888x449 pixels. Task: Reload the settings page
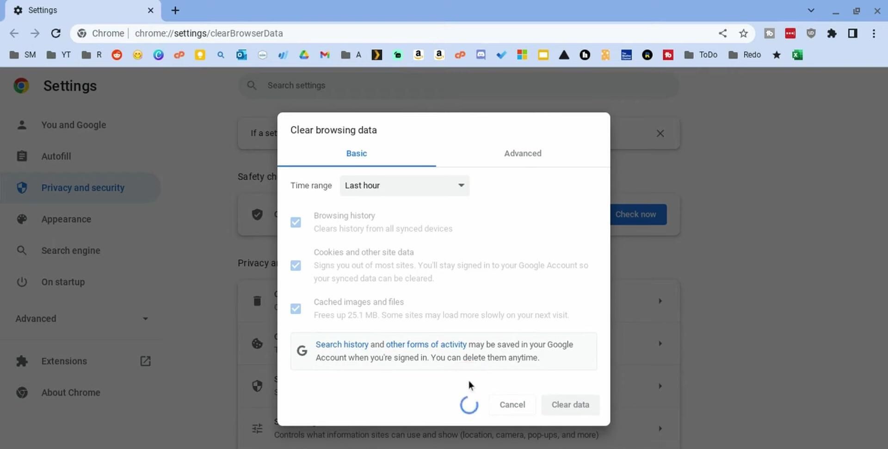(x=56, y=33)
